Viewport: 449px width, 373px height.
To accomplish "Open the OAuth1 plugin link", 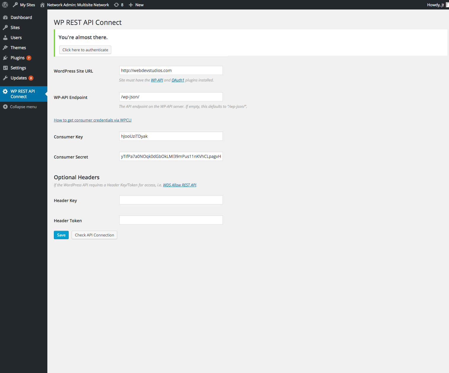I will click(x=178, y=80).
